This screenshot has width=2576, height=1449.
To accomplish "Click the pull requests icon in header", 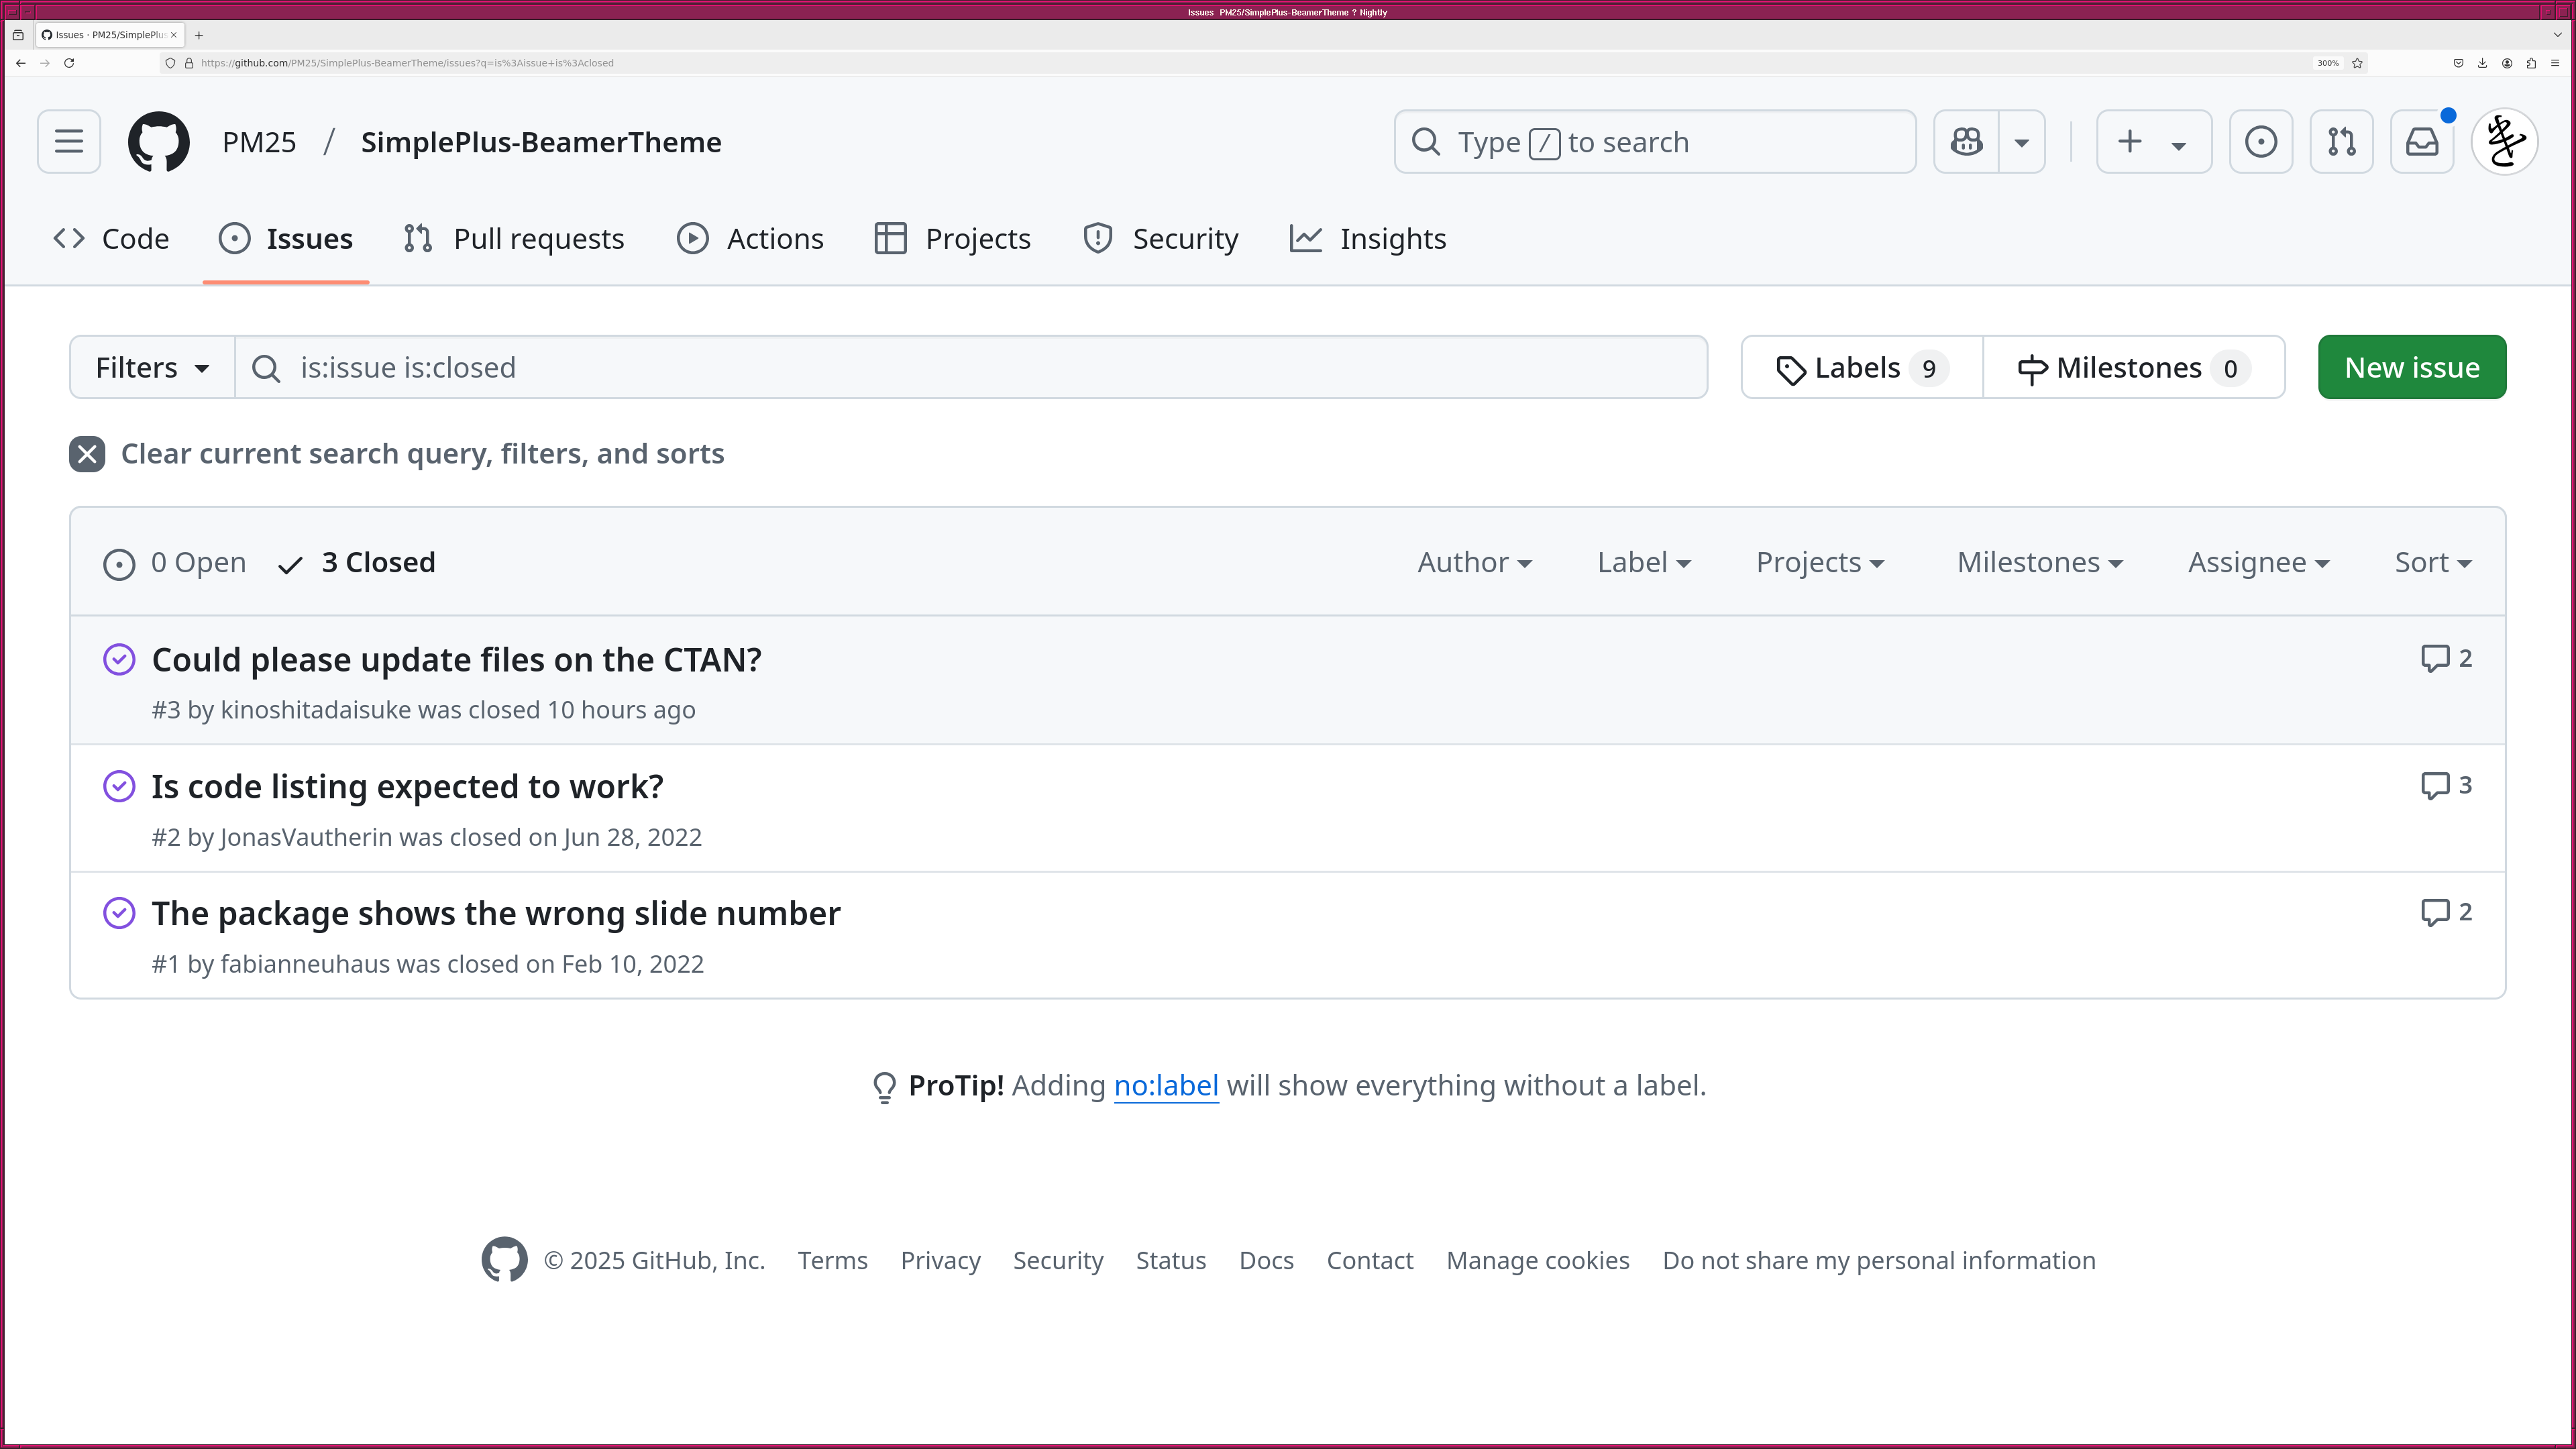I will (x=2341, y=142).
